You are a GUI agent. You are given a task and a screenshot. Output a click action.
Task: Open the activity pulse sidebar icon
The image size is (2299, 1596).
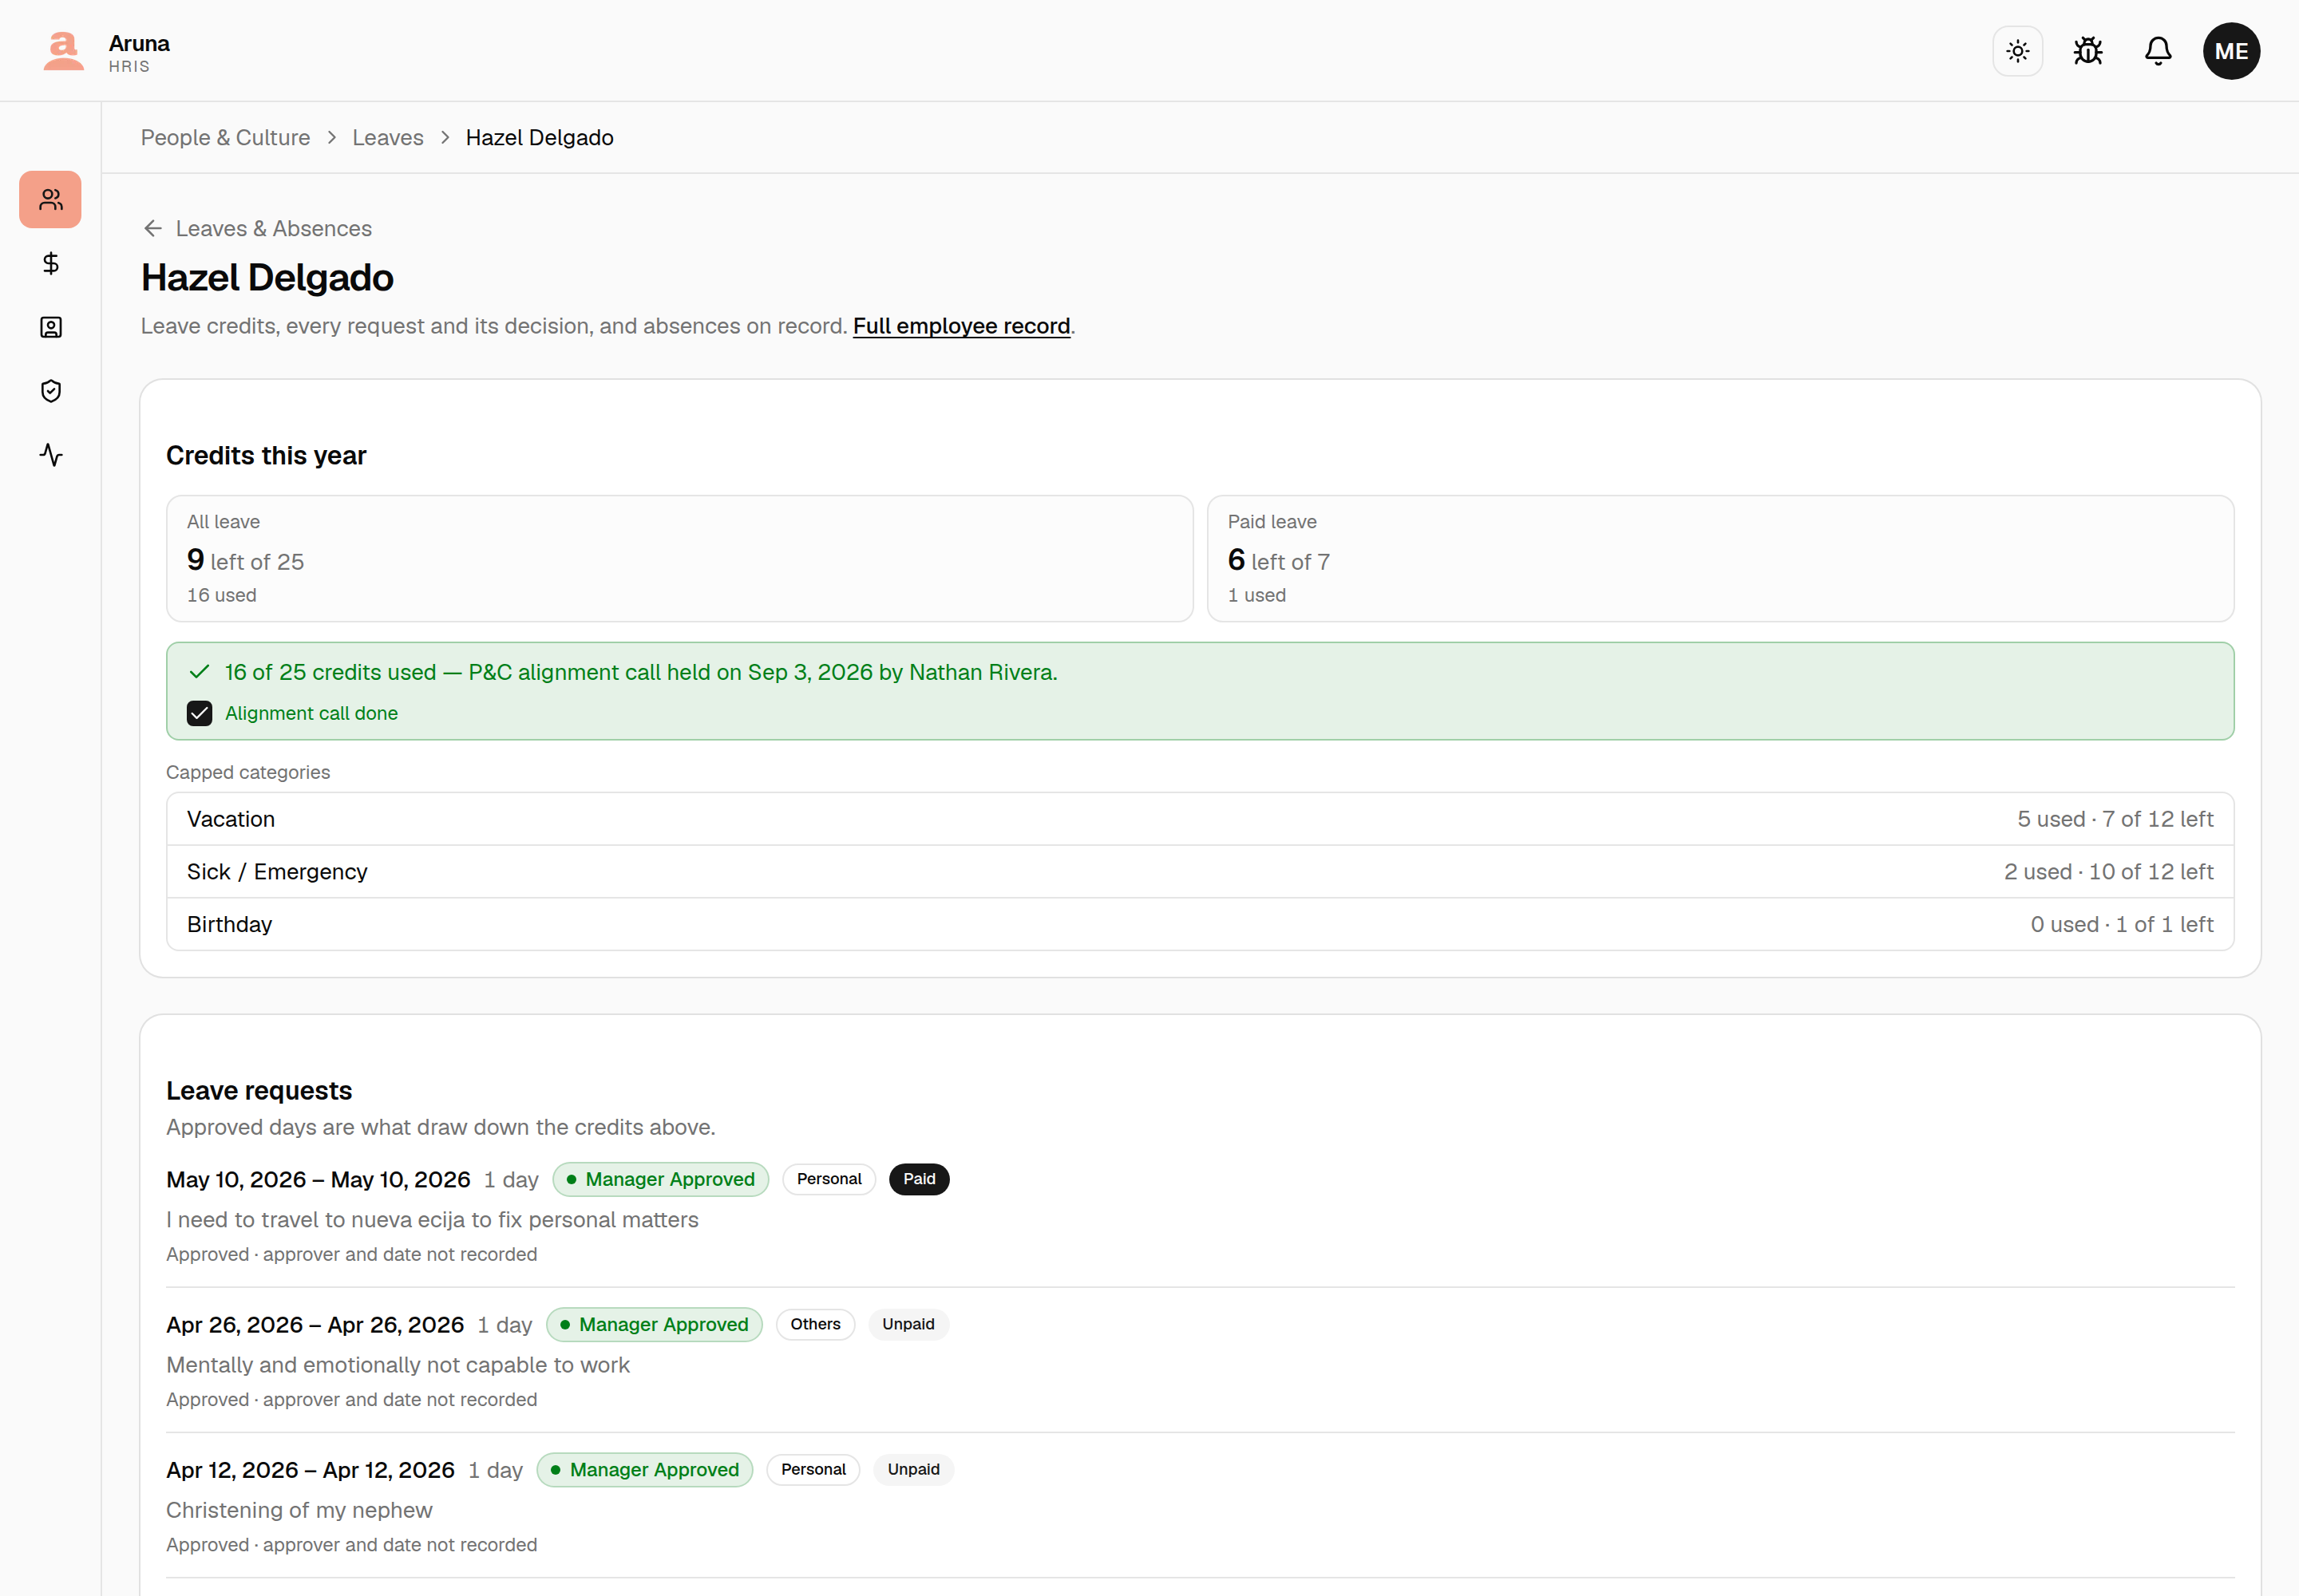(50, 455)
